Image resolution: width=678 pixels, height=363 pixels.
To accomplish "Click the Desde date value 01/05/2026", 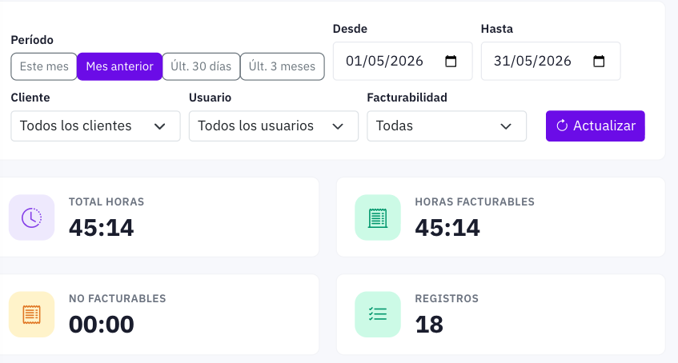I will coord(384,61).
